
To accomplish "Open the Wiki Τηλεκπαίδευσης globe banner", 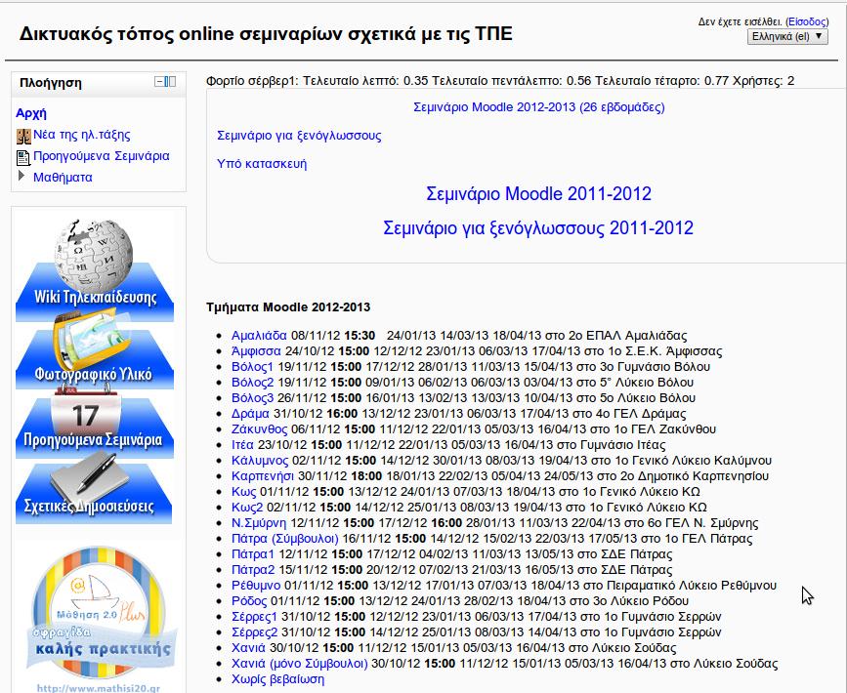I will pos(95,269).
